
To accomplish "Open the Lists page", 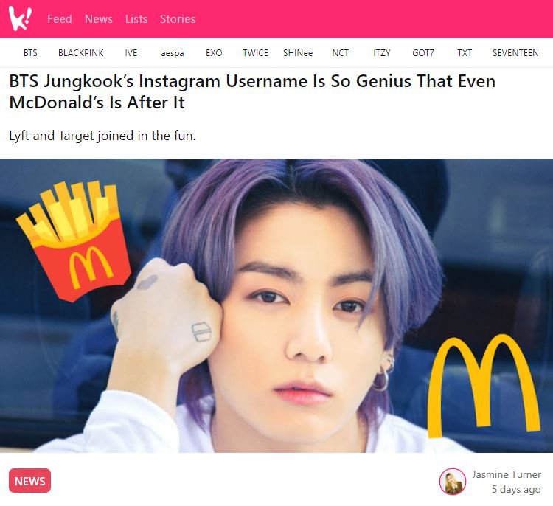I will click(136, 19).
